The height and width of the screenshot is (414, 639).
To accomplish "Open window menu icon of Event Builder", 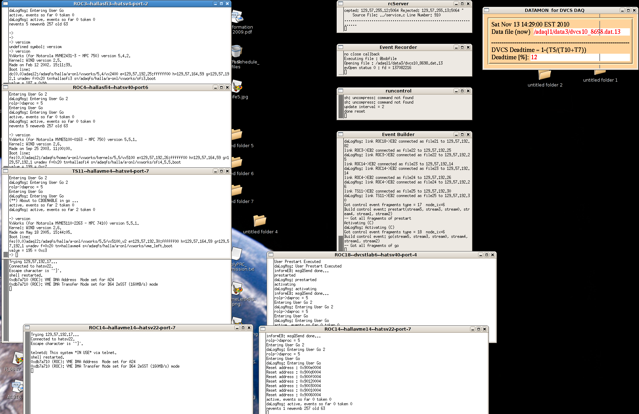I will (x=341, y=134).
